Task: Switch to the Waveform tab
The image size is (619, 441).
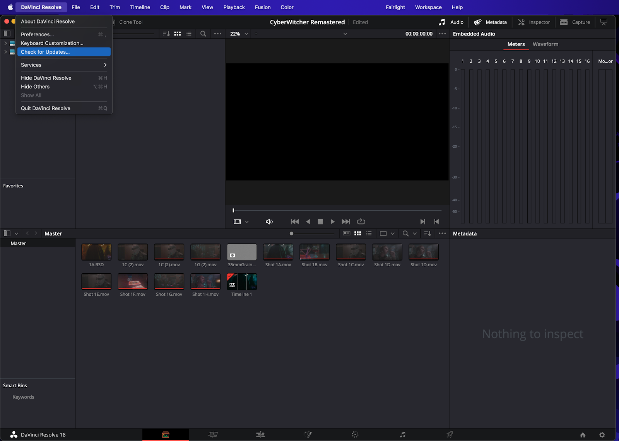Action: point(545,44)
